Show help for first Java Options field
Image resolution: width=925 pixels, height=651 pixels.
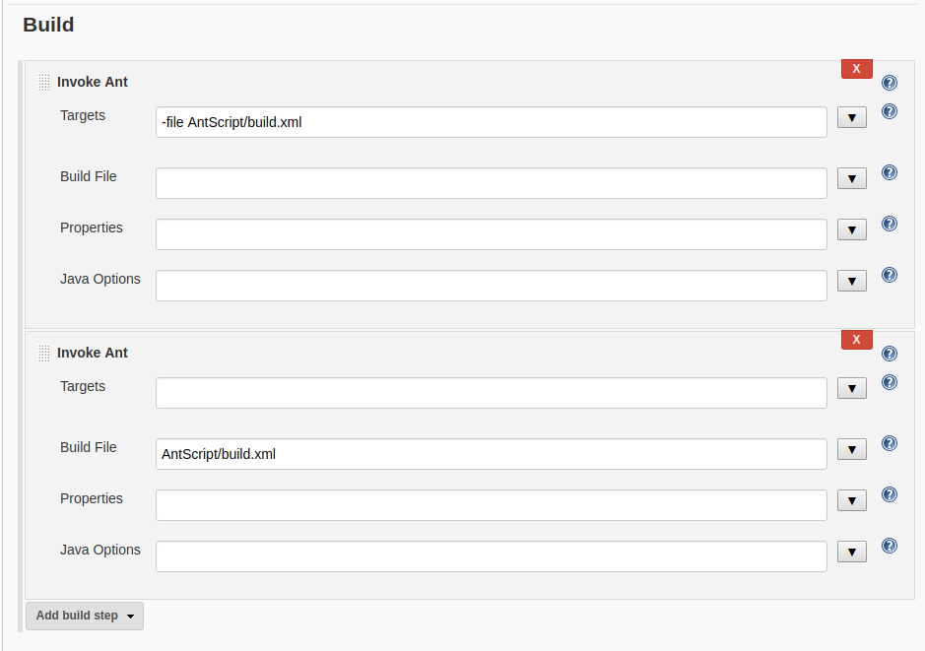click(889, 275)
